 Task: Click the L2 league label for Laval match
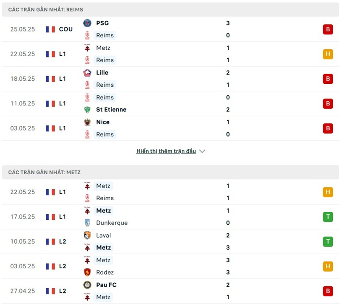(62, 241)
